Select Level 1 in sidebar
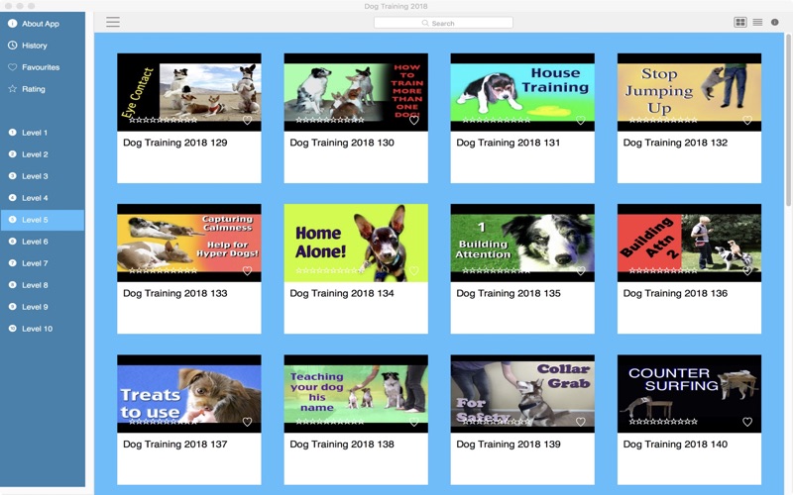The width and height of the screenshot is (793, 495). [43, 133]
